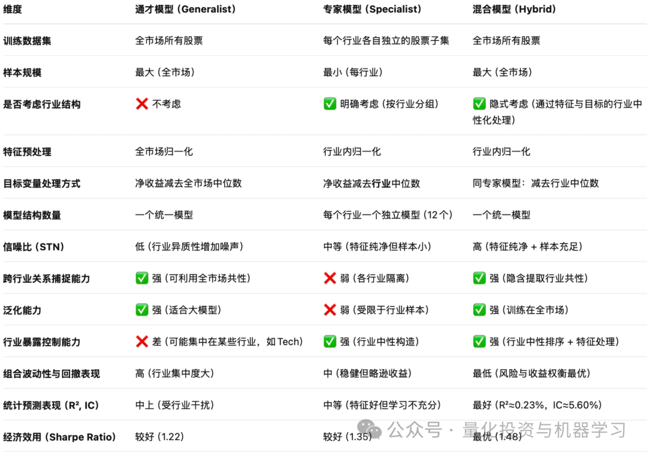Click the 通才模型（Generalist）column header
Image resolution: width=647 pixels, height=456 pixels.
point(185,9)
